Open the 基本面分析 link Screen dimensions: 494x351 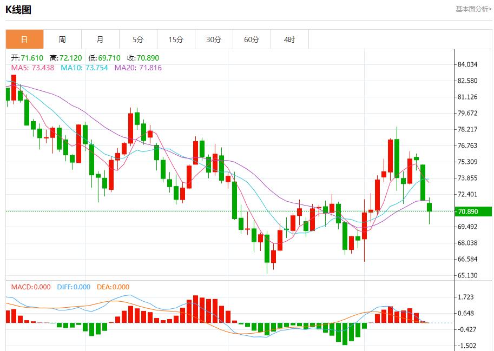pos(473,9)
